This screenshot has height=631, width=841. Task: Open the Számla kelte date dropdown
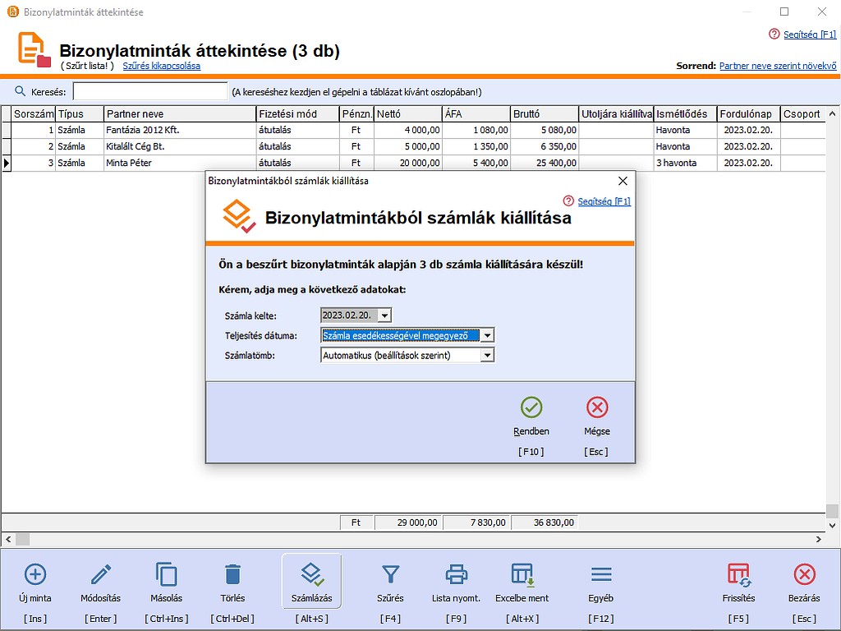click(x=385, y=315)
